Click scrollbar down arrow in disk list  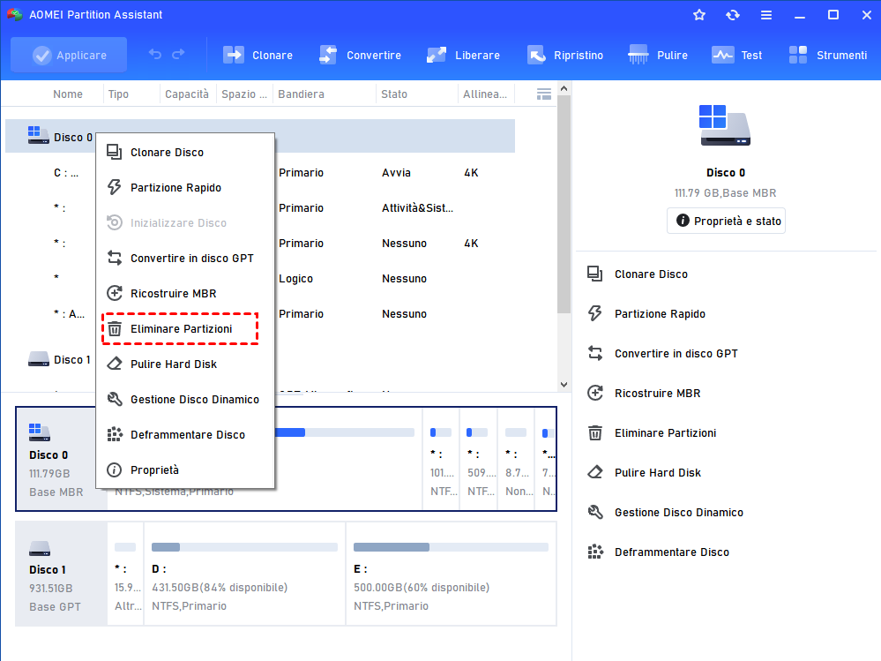pos(564,385)
